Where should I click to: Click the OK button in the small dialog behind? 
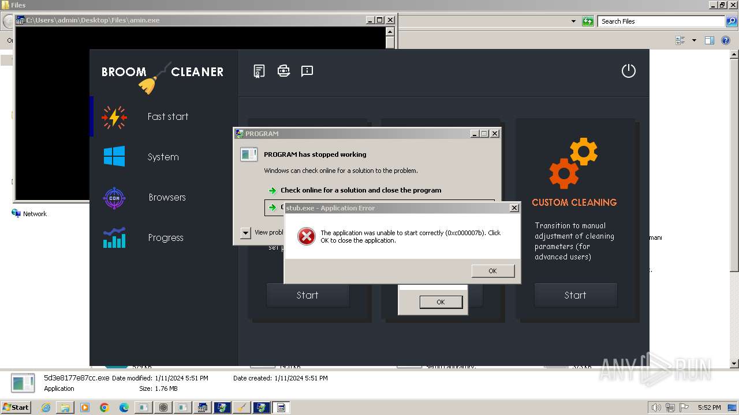pyautogui.click(x=441, y=302)
